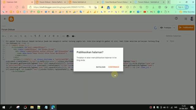Image resolution: width=196 pixels, height=110 pixels.
Task: Open the browser Collections icon
Action: [x=141, y=7]
